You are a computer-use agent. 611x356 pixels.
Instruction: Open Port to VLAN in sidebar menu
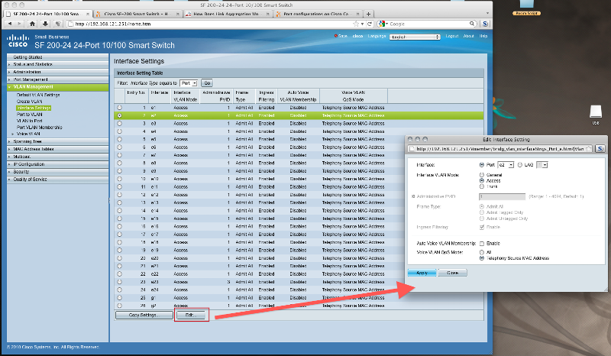pyautogui.click(x=31, y=114)
